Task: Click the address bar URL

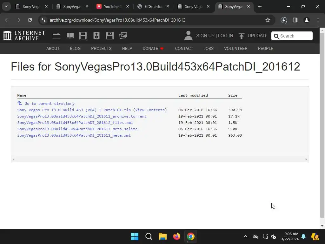Action: pyautogui.click(x=117, y=20)
